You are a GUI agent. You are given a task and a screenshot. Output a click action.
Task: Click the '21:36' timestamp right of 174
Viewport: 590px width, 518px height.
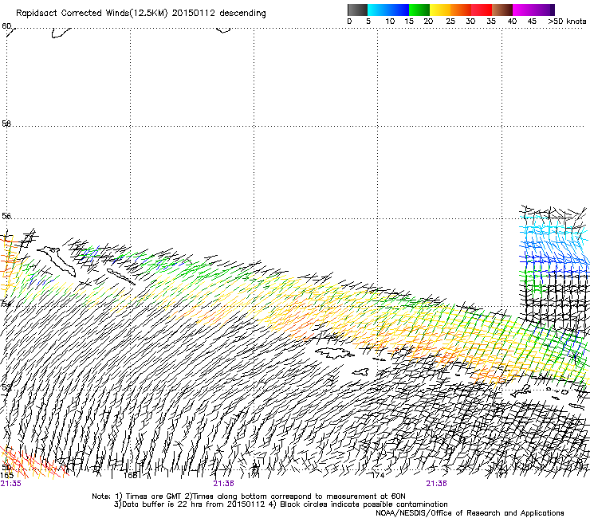click(x=436, y=484)
